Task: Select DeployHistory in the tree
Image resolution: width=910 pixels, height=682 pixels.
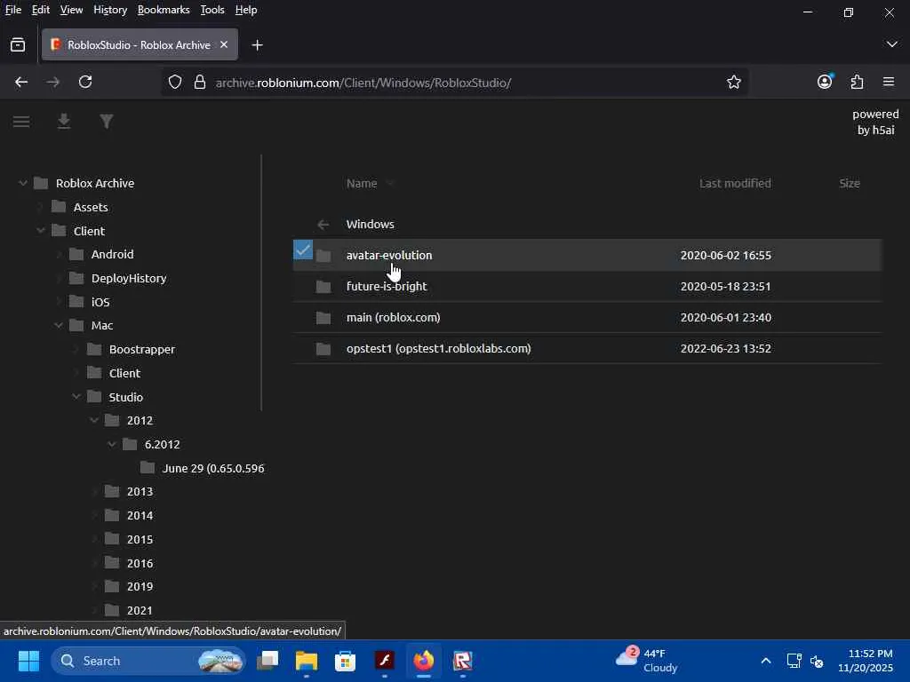Action: pyautogui.click(x=129, y=278)
